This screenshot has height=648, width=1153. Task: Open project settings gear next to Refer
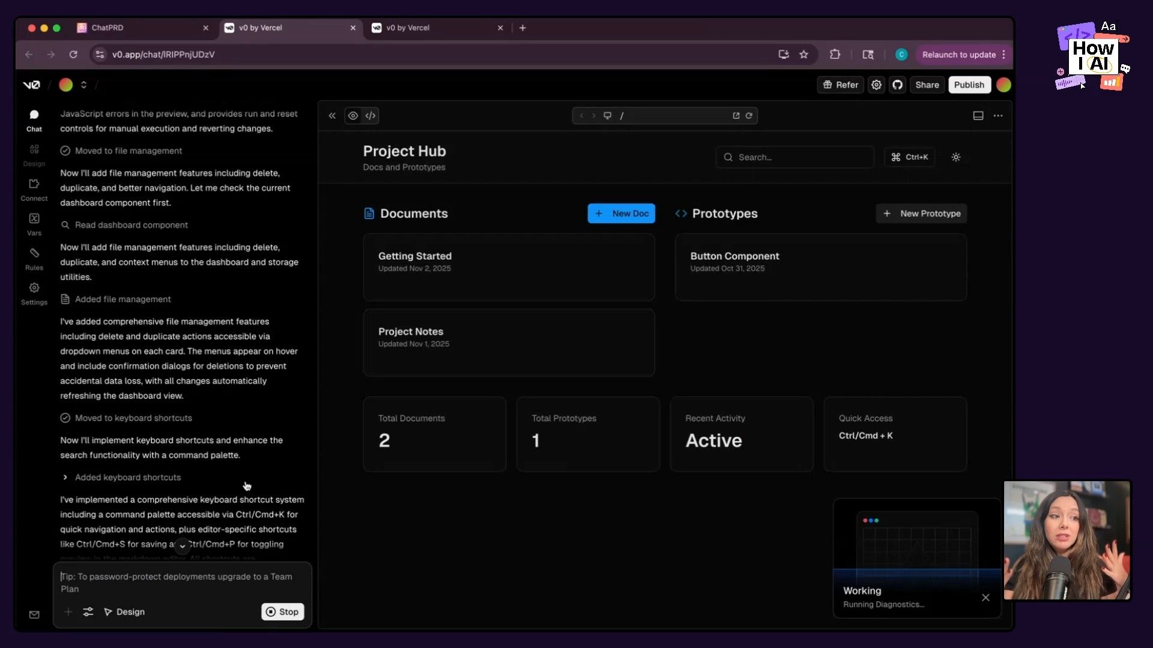[876, 85]
